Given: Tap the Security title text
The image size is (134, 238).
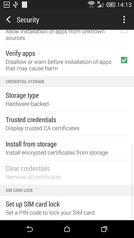Looking at the screenshot, I should pyautogui.click(x=28, y=20).
